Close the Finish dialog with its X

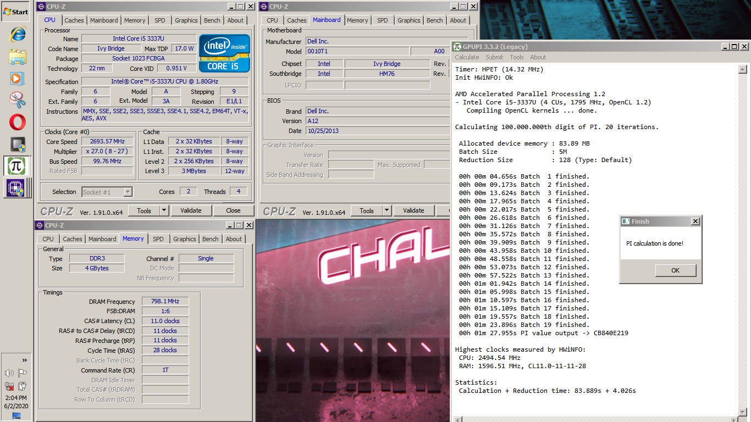pyautogui.click(x=695, y=221)
